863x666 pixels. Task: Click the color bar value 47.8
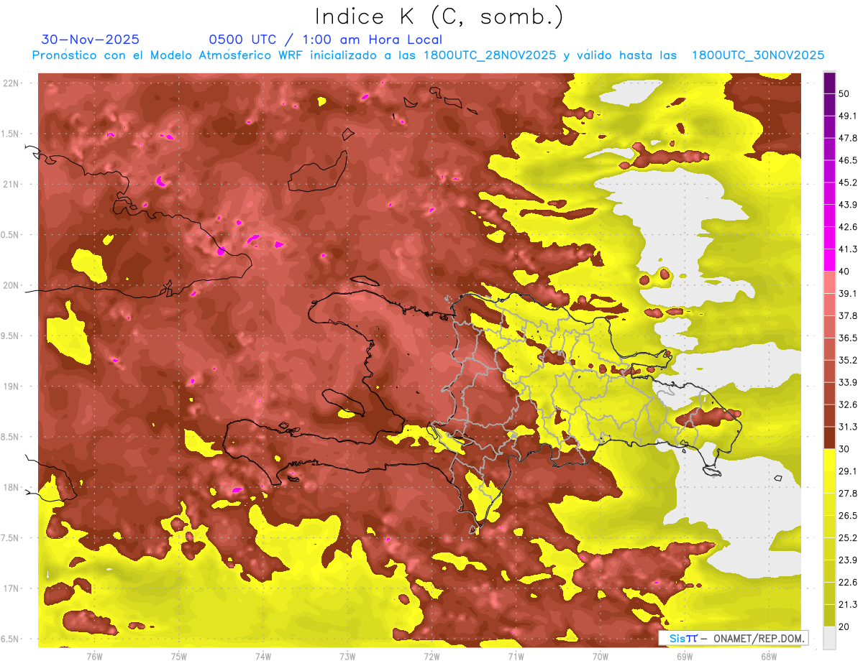point(848,138)
